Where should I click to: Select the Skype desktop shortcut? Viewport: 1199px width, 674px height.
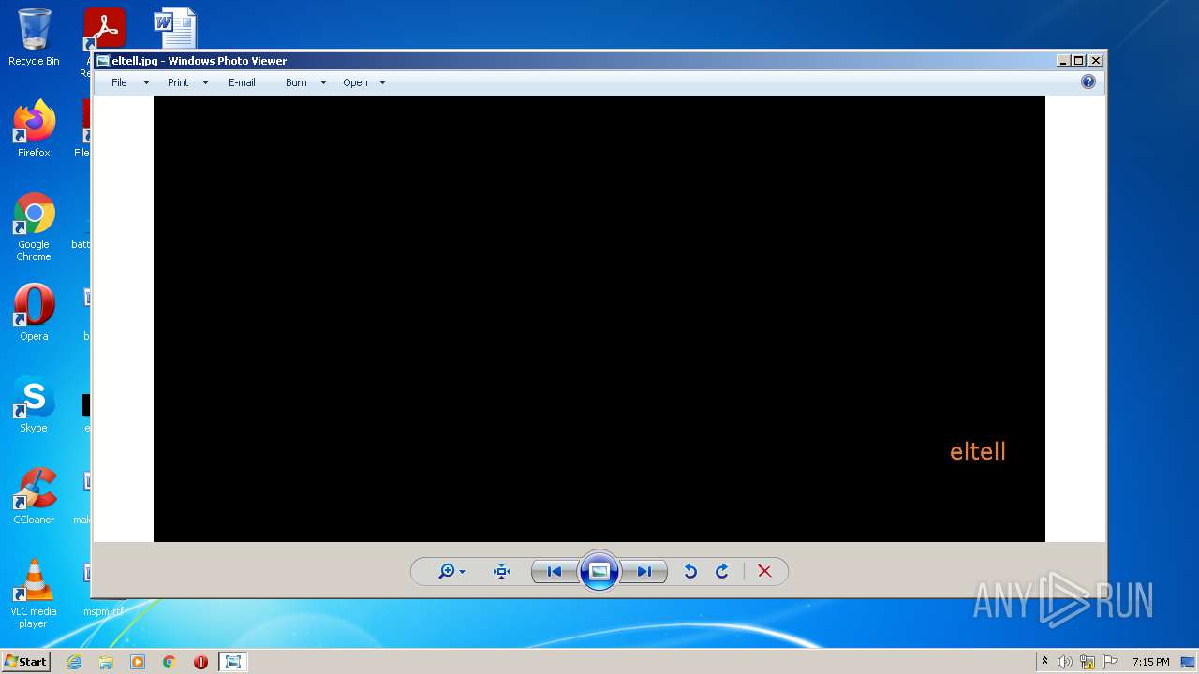point(34,404)
